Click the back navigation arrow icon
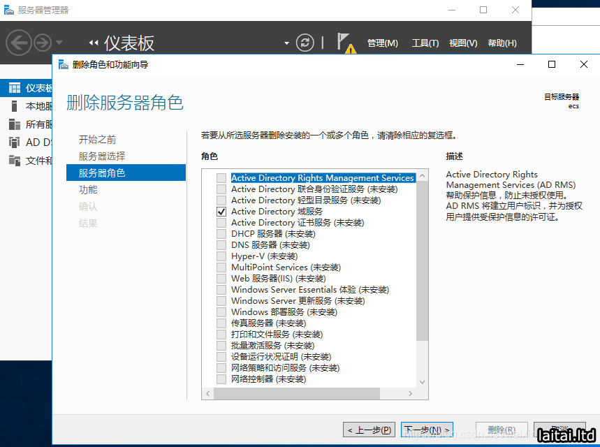The image size is (600, 447). (18, 43)
